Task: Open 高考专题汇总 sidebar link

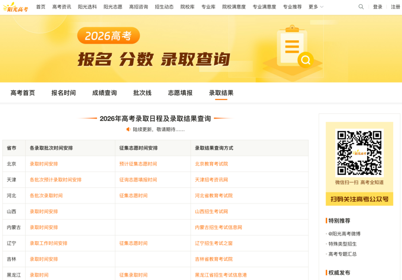Action: [x=342, y=254]
